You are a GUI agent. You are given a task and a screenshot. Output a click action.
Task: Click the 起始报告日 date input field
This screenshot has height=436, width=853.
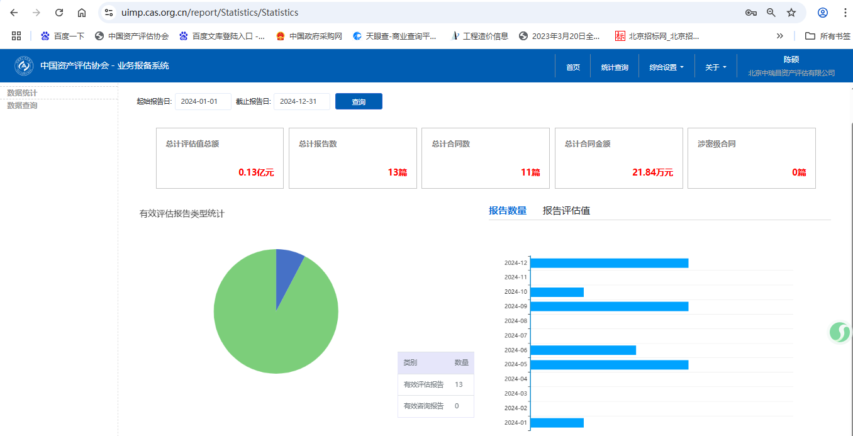click(x=203, y=101)
